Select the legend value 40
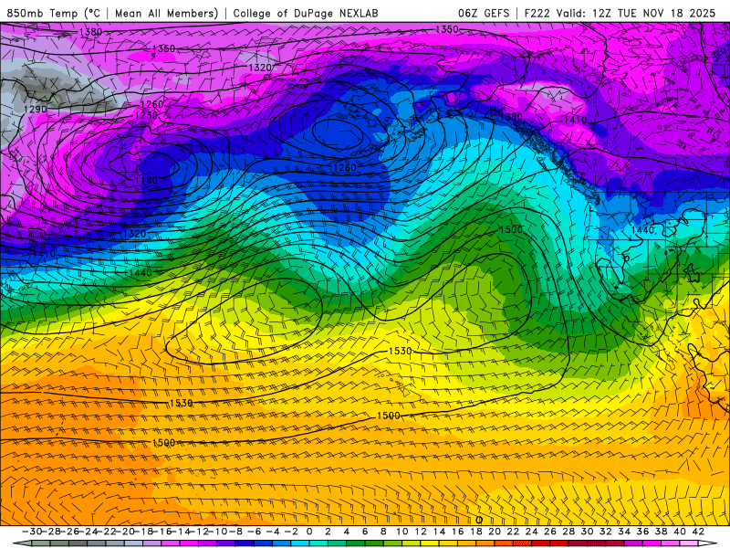 click(680, 532)
